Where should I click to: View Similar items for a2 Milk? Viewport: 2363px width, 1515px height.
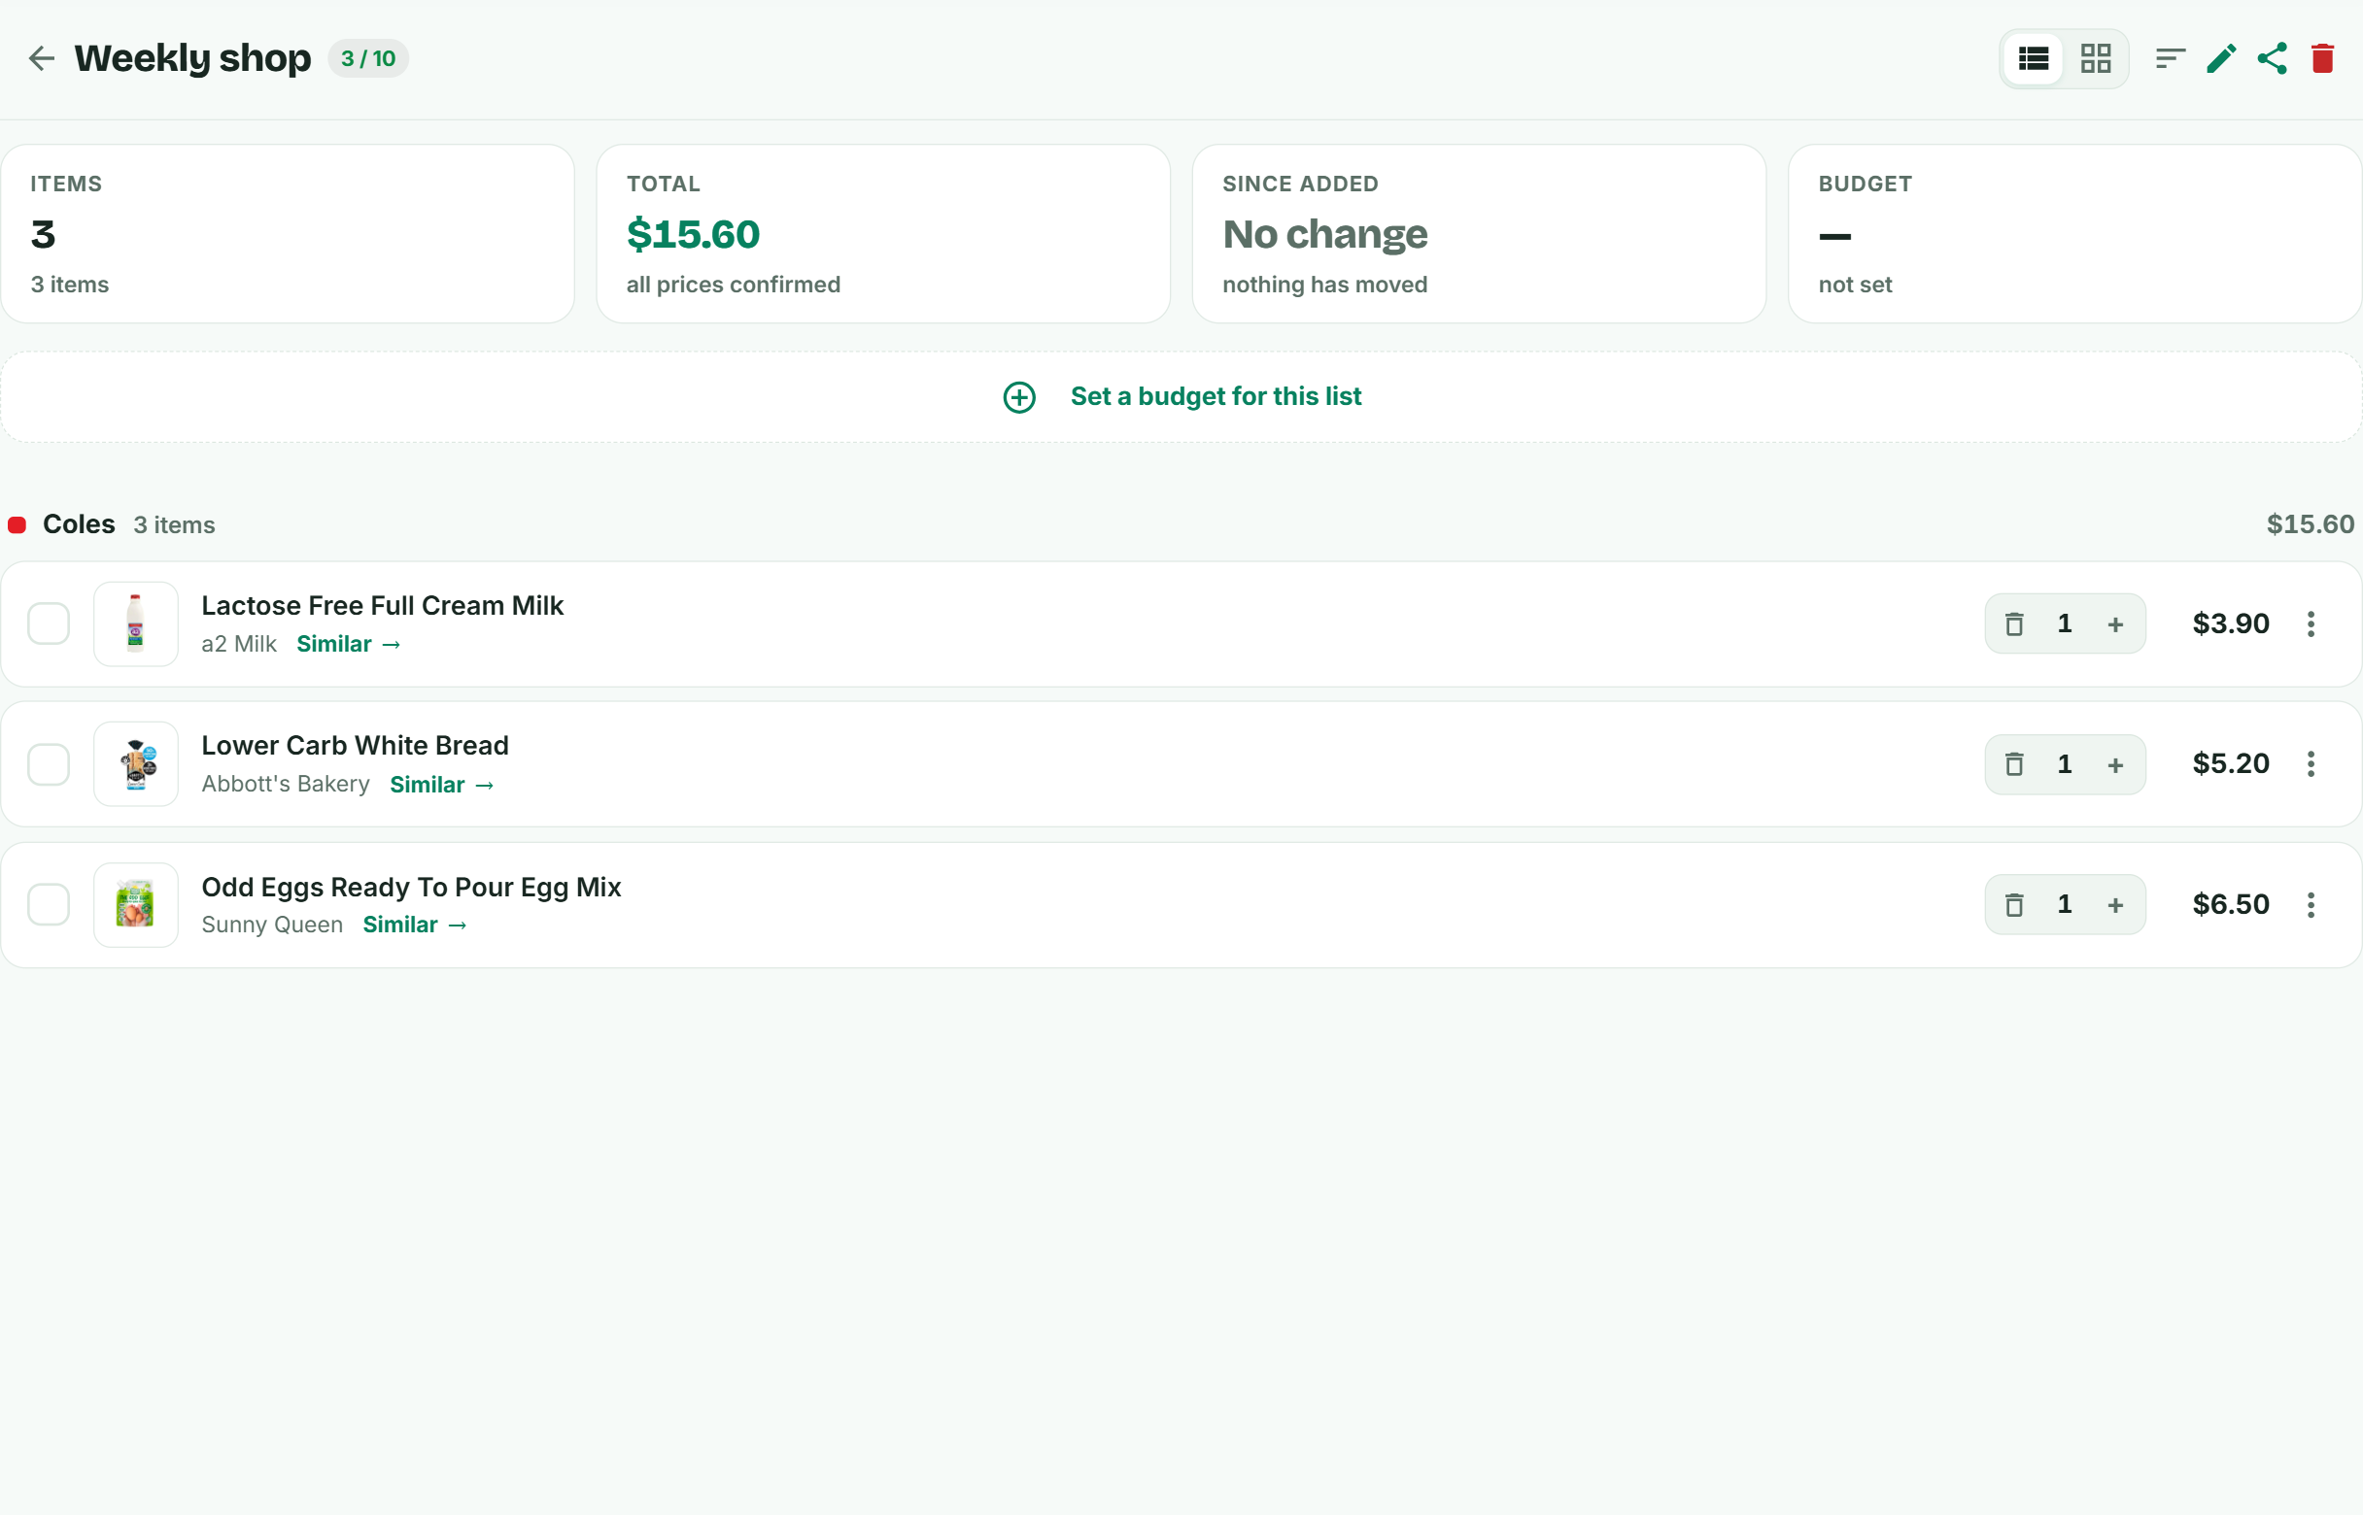349,645
